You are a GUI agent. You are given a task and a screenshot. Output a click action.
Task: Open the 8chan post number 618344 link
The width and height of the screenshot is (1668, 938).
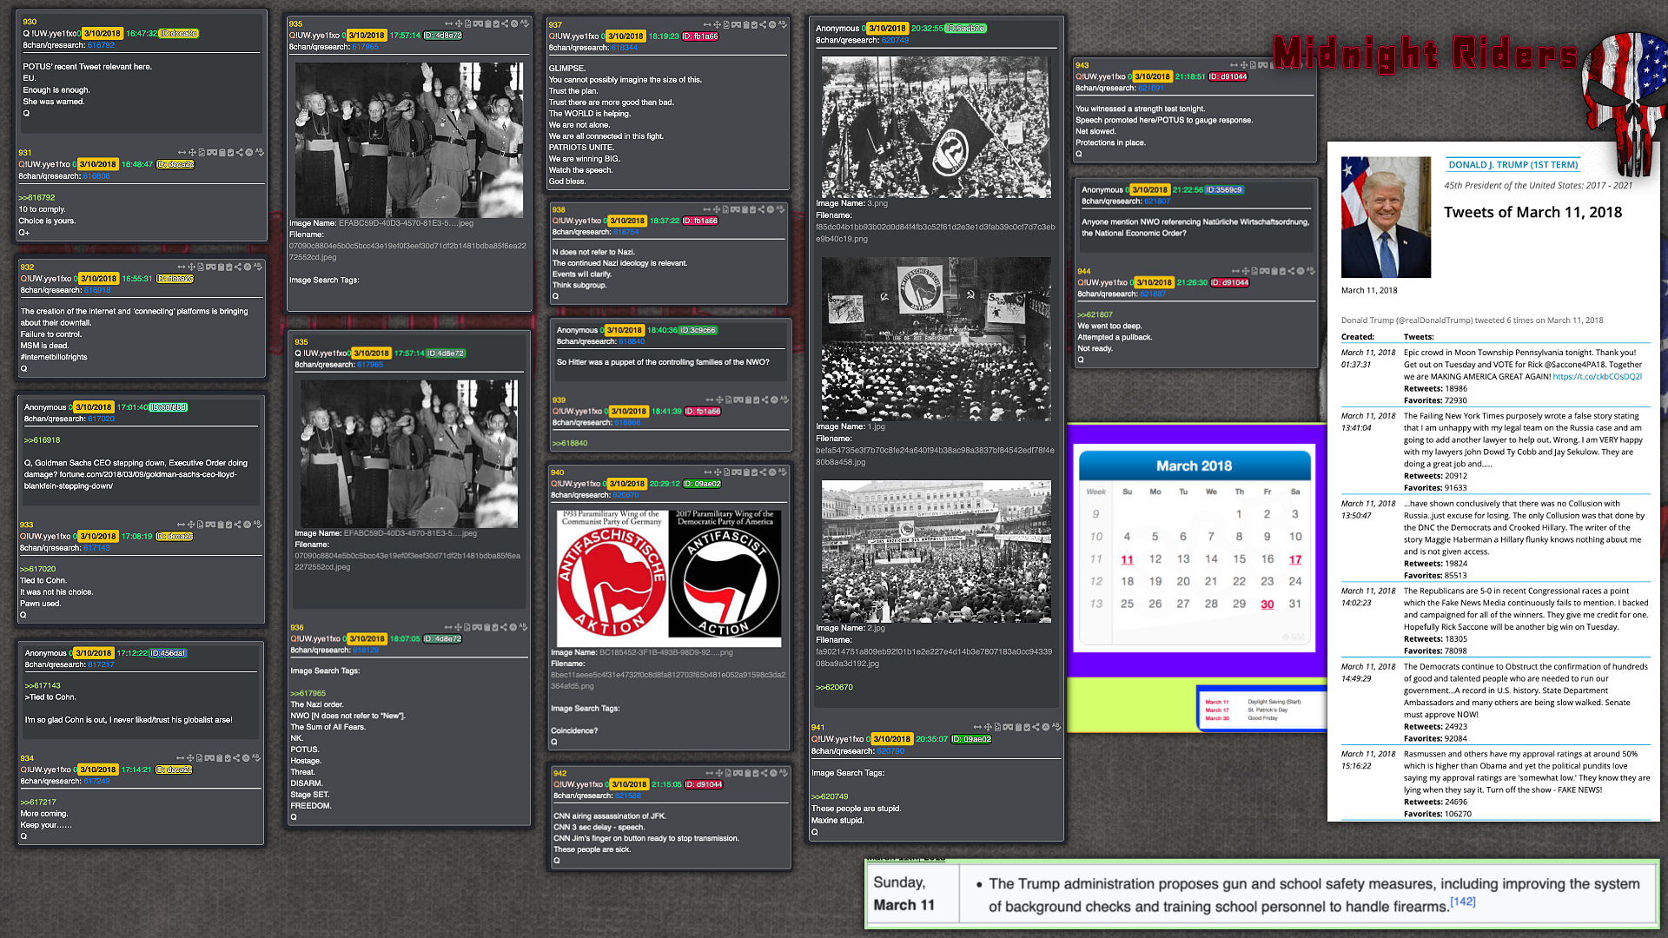[x=625, y=48]
